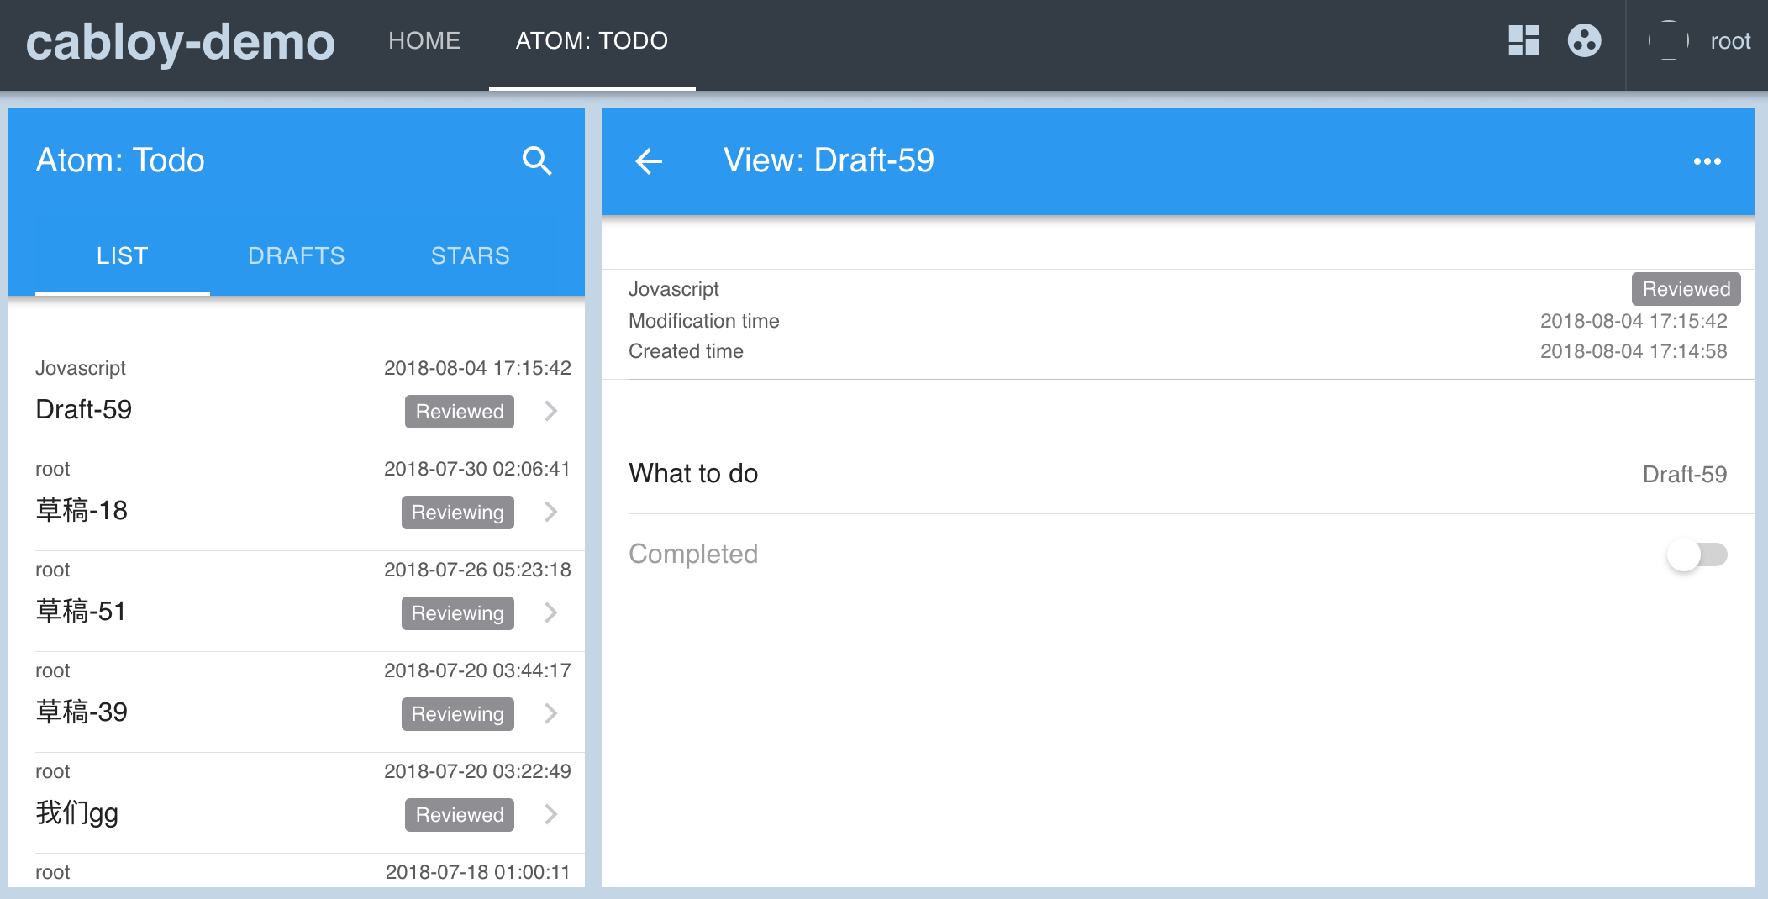The width and height of the screenshot is (1768, 899).
Task: Open the 草稿-39 list item title
Action: point(82,712)
